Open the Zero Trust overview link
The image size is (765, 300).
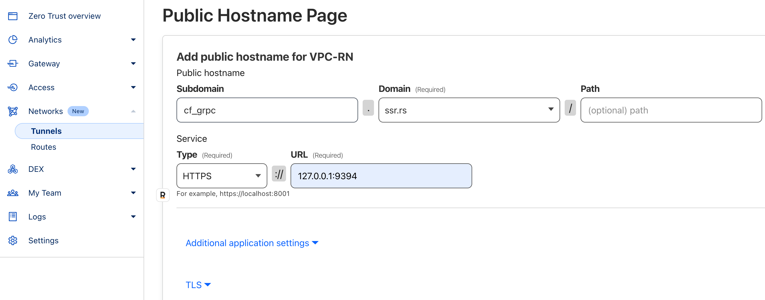tap(64, 16)
